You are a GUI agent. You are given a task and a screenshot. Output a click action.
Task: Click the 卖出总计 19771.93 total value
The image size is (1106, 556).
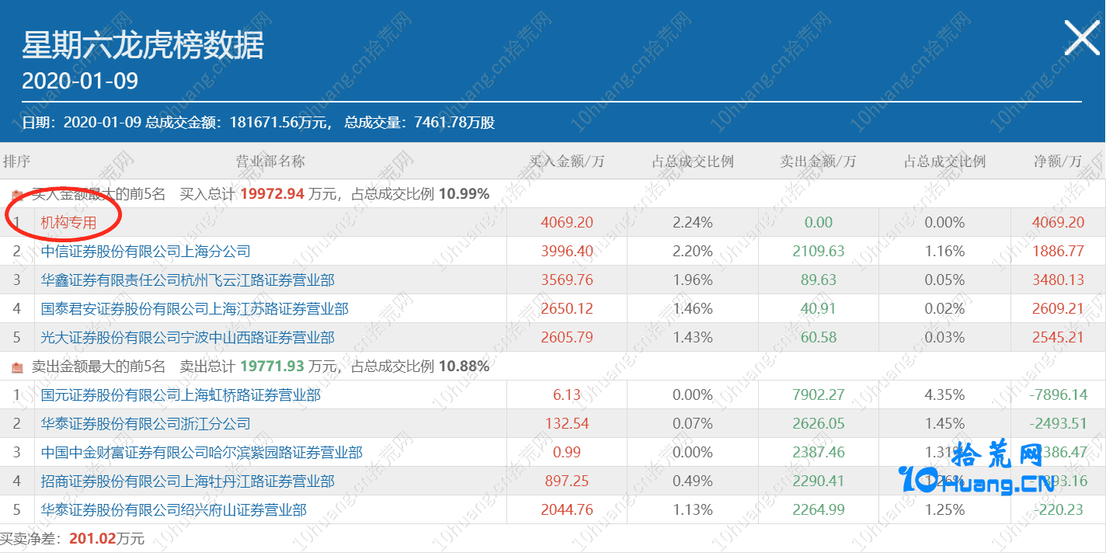click(x=272, y=367)
